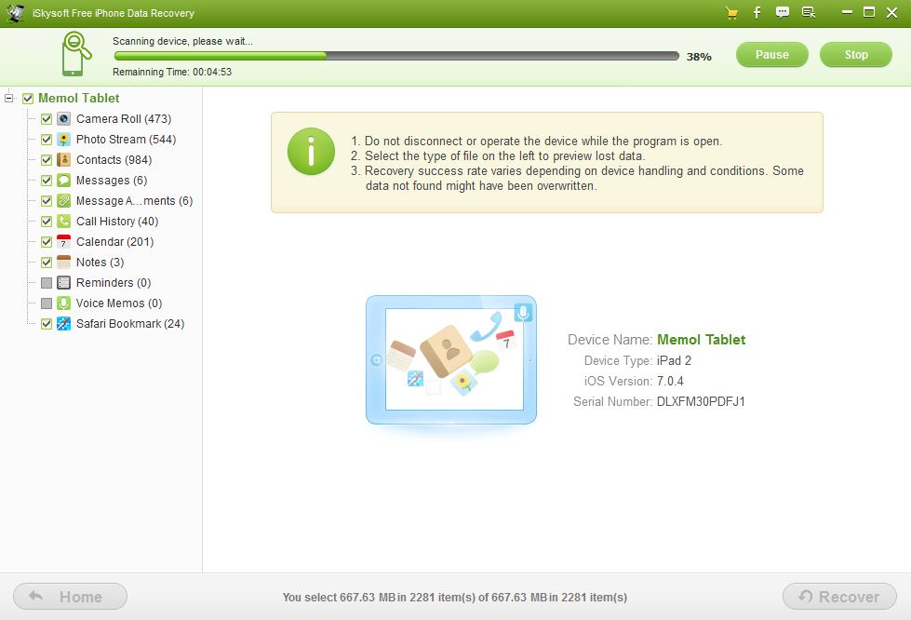Click the selection summary status text
This screenshot has width=911, height=620.
tap(455, 598)
